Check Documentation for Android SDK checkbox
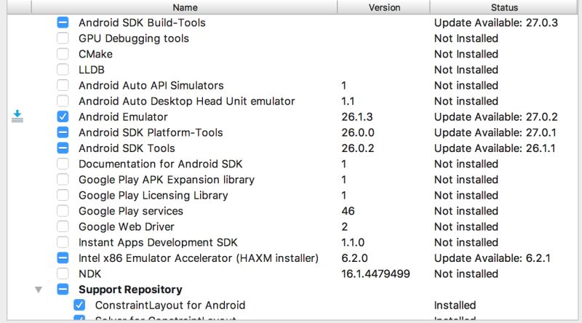The image size is (582, 323). pyautogui.click(x=63, y=164)
